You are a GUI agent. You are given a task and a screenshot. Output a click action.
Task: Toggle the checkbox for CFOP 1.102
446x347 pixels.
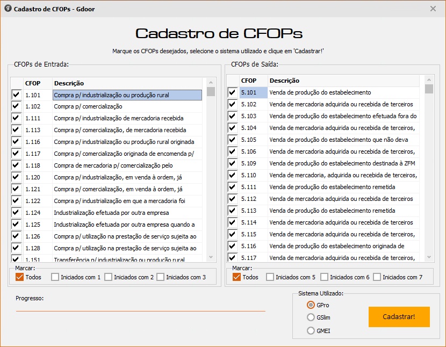(16, 106)
